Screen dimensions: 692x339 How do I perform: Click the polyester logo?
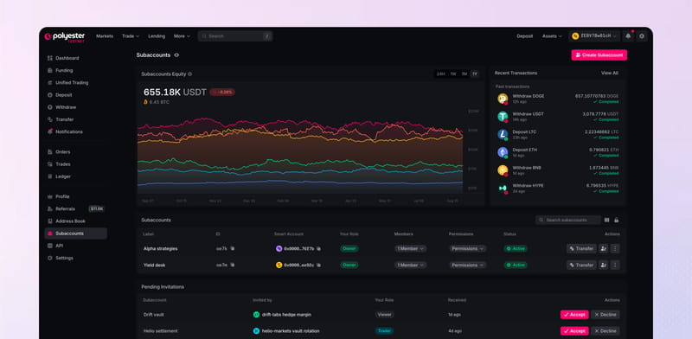point(64,36)
